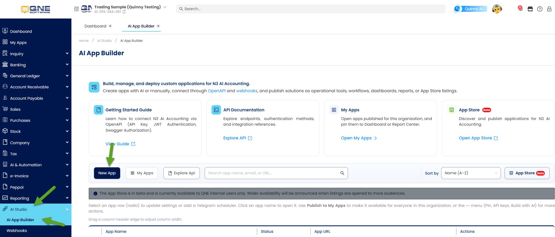The image size is (555, 237).
Task: Follow the OpenAPI link in the description
Action: pos(217,91)
